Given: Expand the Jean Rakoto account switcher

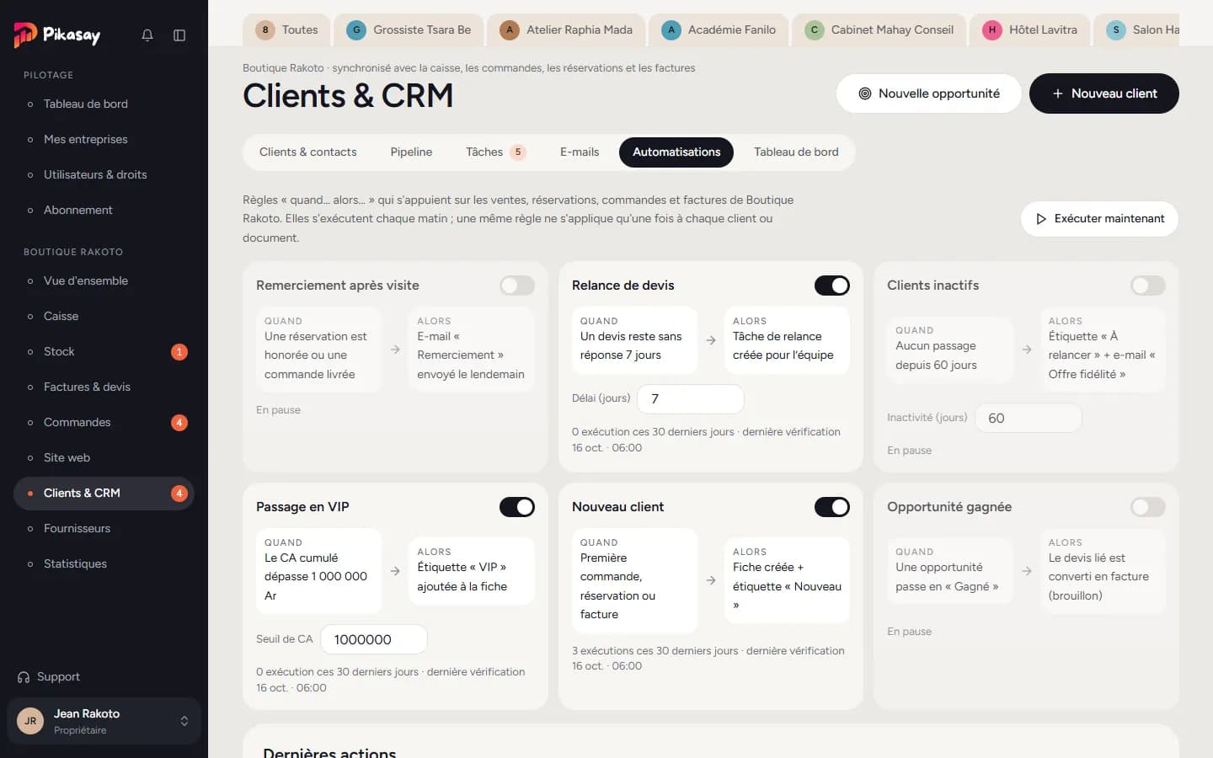Looking at the screenshot, I should pos(184,721).
